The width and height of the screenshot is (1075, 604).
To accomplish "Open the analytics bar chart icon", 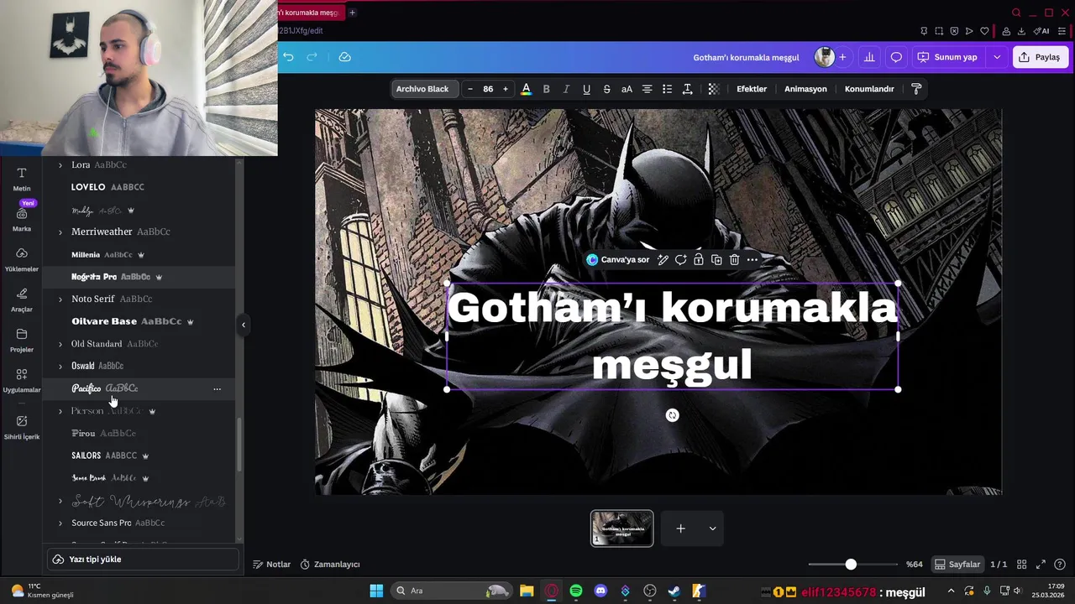I will (869, 57).
